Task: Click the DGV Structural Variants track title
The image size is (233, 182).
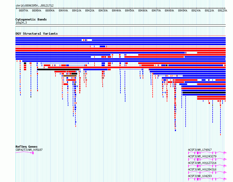Action: tap(37, 34)
